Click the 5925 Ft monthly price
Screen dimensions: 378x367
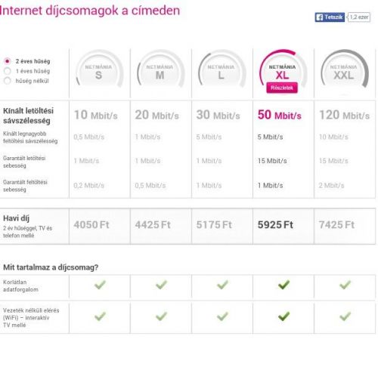pos(275,225)
